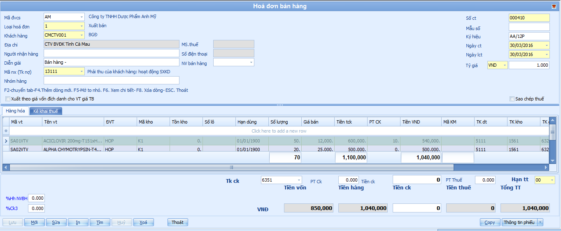The height and width of the screenshot is (231, 561).
Task: Enable Xuất theo giá vốn đích danh checkbox
Action: pyautogui.click(x=8, y=99)
